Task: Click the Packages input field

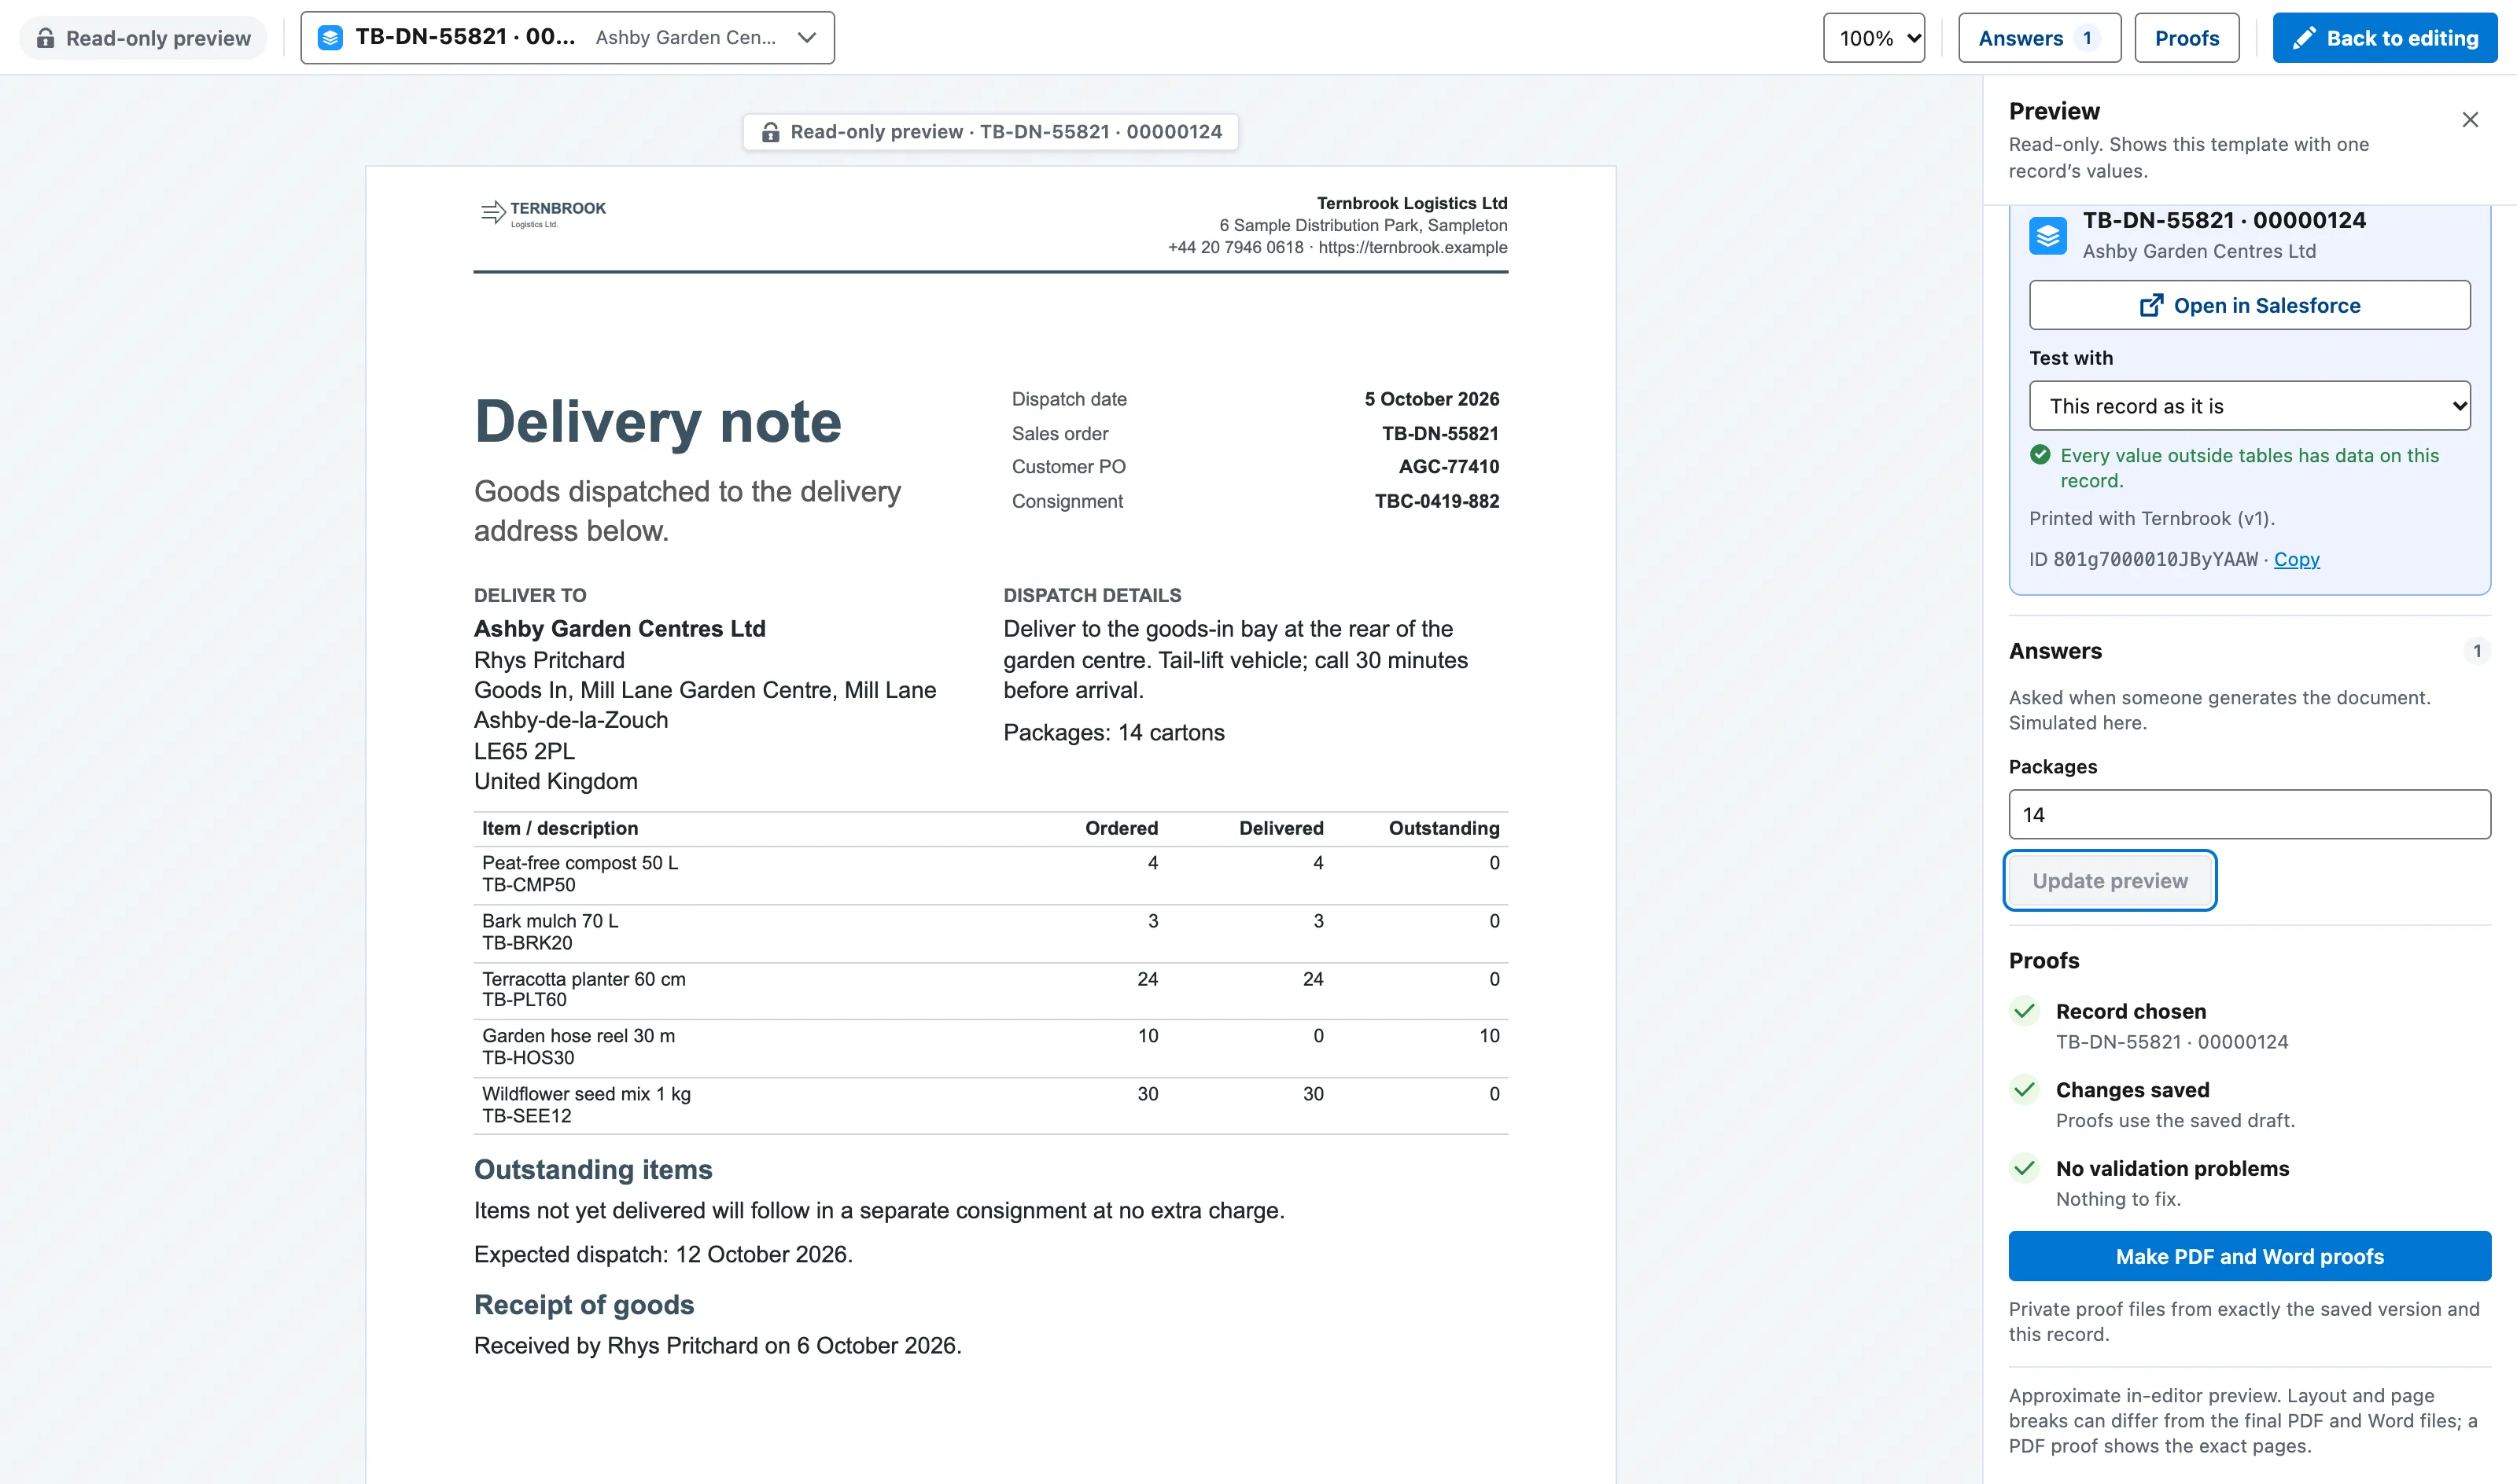Action: (2249, 815)
